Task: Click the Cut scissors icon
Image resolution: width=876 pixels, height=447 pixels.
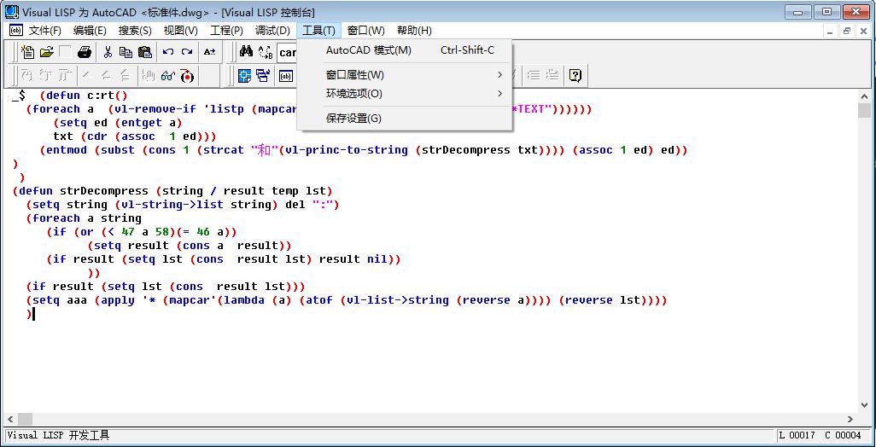Action: coord(108,52)
